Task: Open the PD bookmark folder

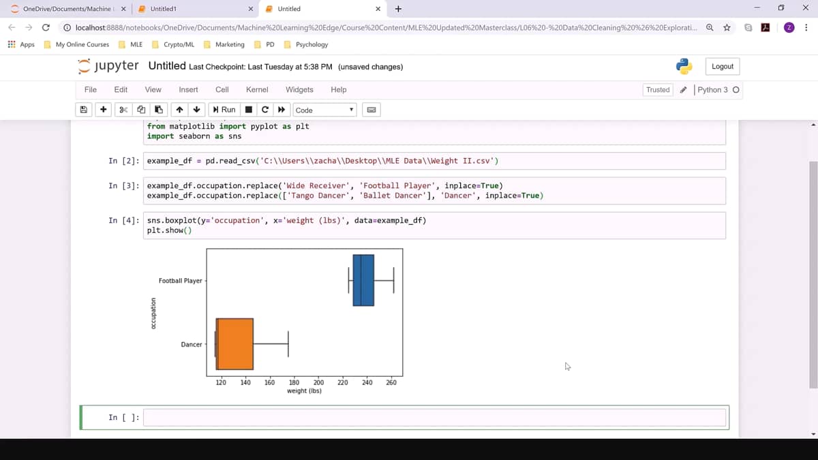Action: coord(264,44)
